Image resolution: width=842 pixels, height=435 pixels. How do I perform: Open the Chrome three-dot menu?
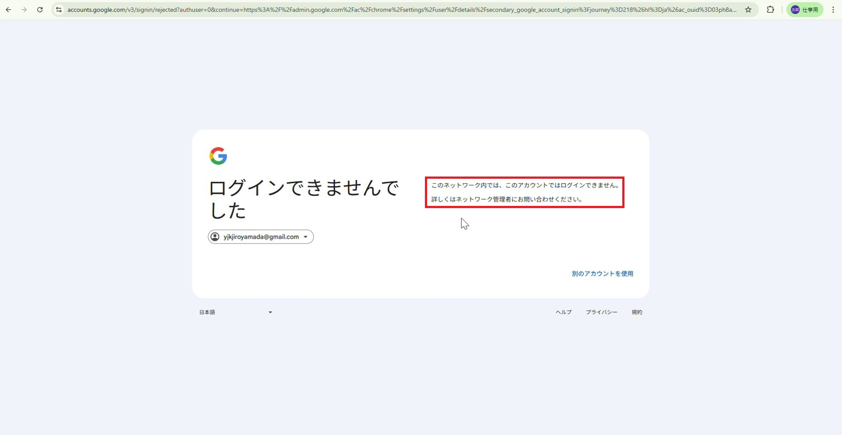(833, 10)
